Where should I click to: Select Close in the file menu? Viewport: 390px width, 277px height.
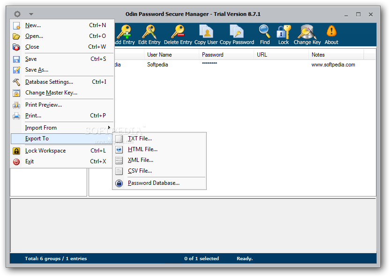[62, 47]
